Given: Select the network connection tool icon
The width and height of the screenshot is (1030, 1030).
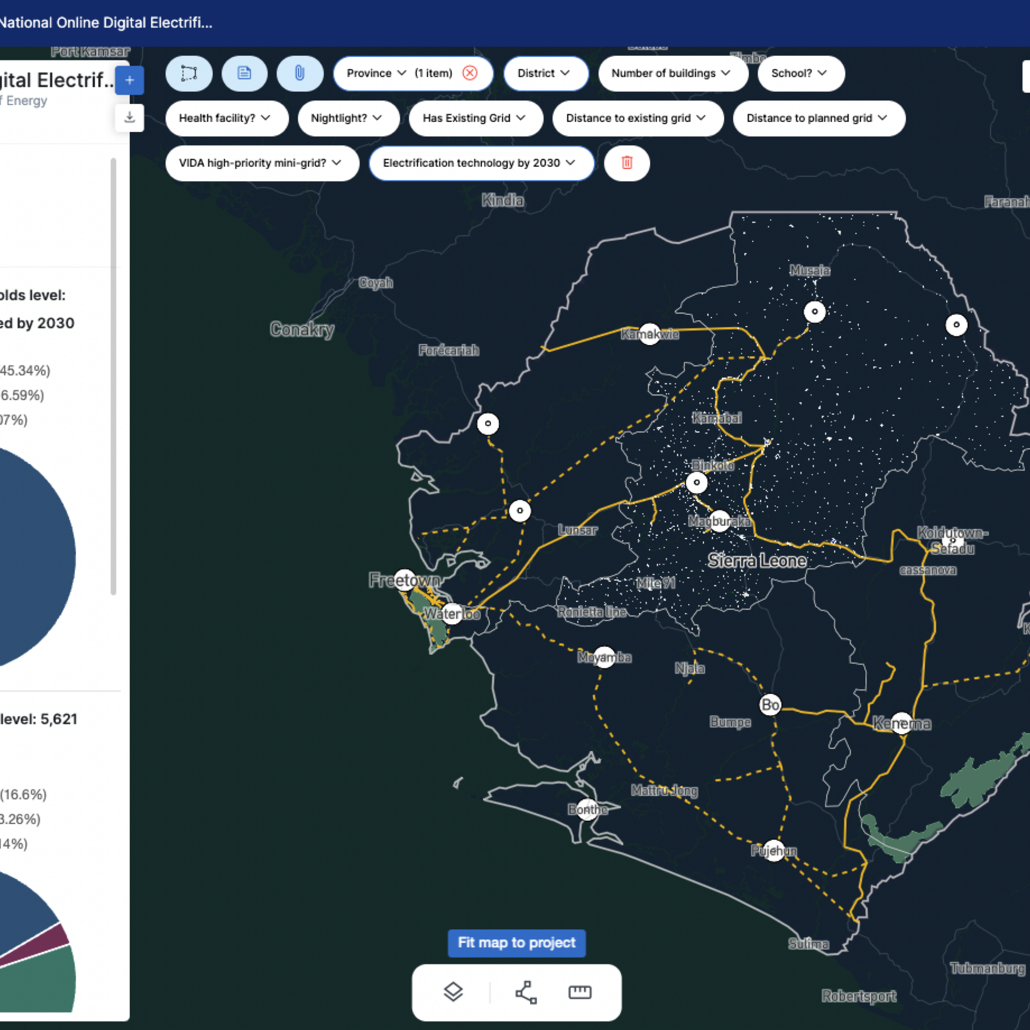Looking at the screenshot, I should [x=526, y=992].
